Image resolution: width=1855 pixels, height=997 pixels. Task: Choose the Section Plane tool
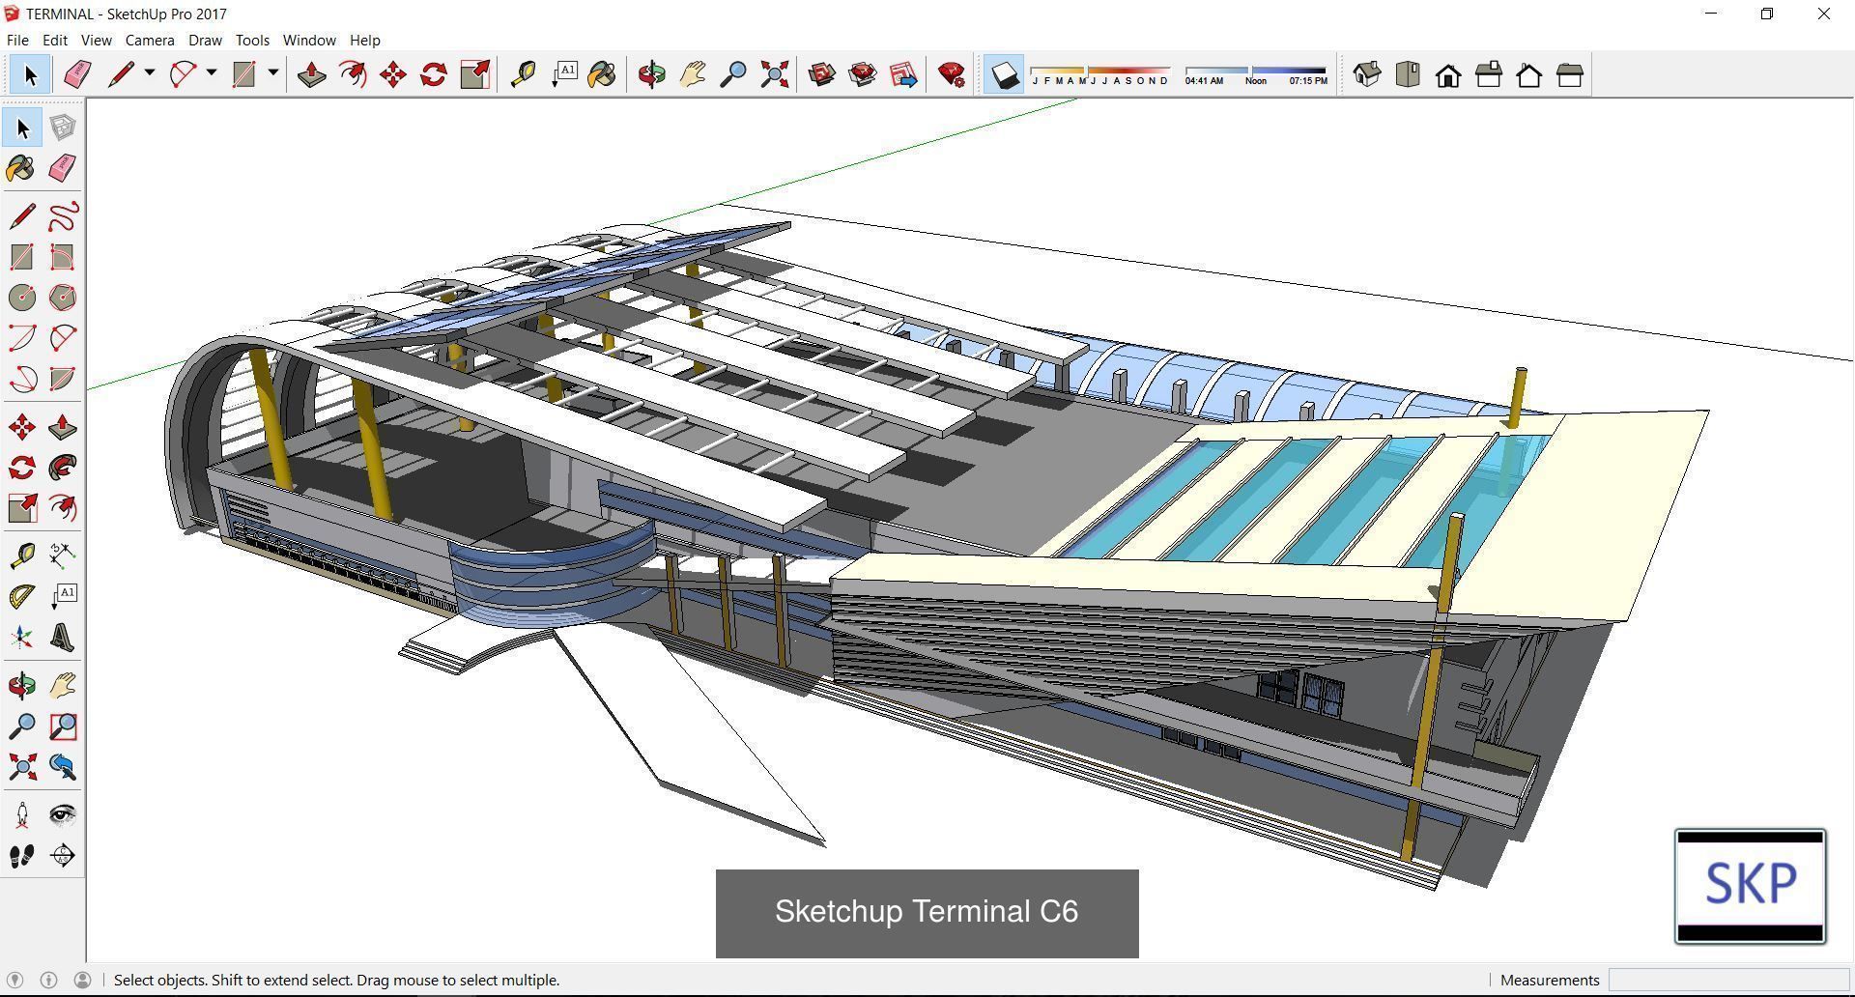63,856
